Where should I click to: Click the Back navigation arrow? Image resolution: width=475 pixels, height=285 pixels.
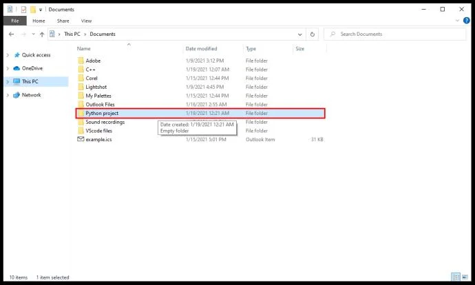point(11,34)
